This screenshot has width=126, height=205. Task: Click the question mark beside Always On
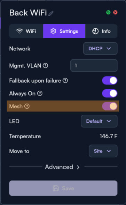tap(40, 93)
